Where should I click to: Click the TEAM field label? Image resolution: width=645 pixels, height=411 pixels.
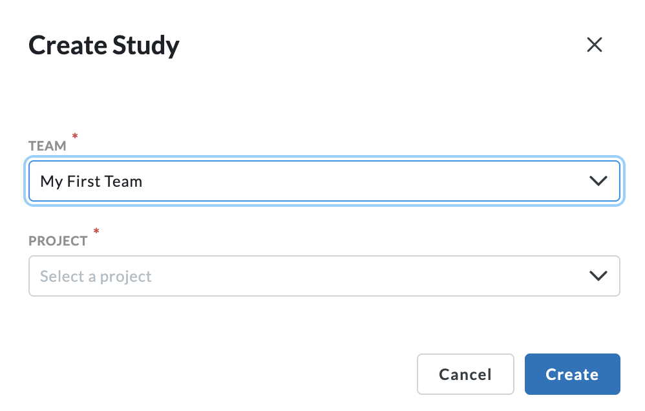tap(47, 146)
